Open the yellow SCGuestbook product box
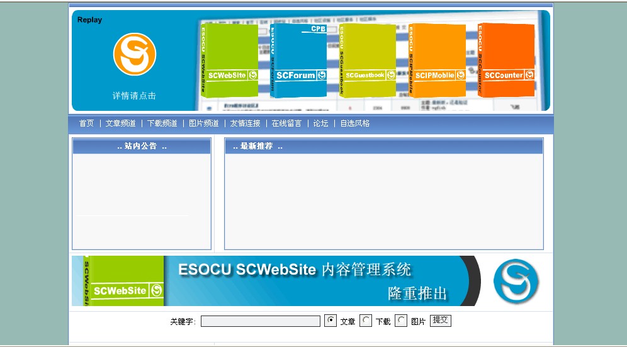 [x=368, y=61]
